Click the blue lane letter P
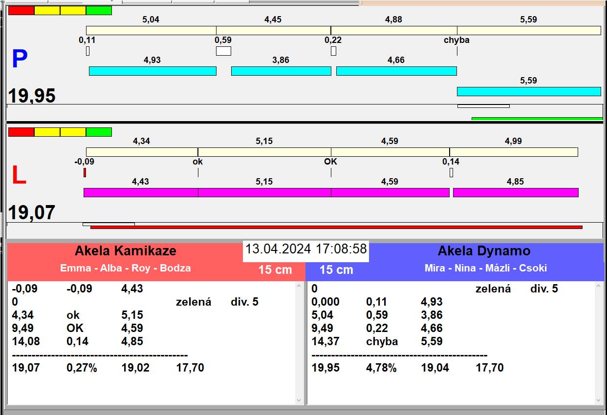This screenshot has height=415, width=607. pyautogui.click(x=20, y=60)
